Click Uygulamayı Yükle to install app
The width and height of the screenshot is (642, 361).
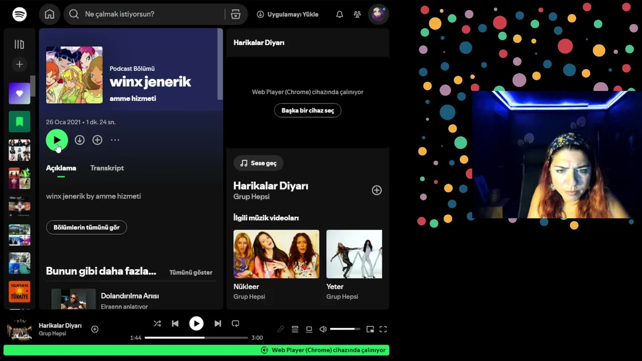[287, 14]
